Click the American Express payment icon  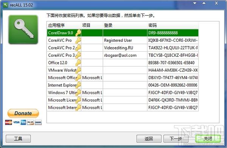click(x=23, y=122)
